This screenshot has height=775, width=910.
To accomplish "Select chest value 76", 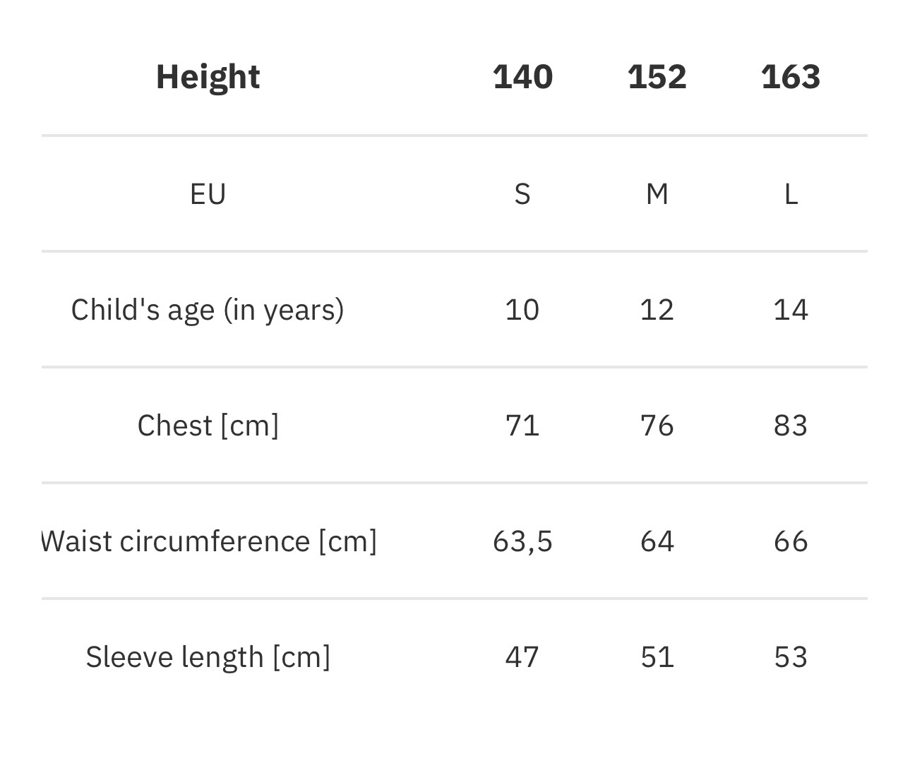I will click(657, 426).
